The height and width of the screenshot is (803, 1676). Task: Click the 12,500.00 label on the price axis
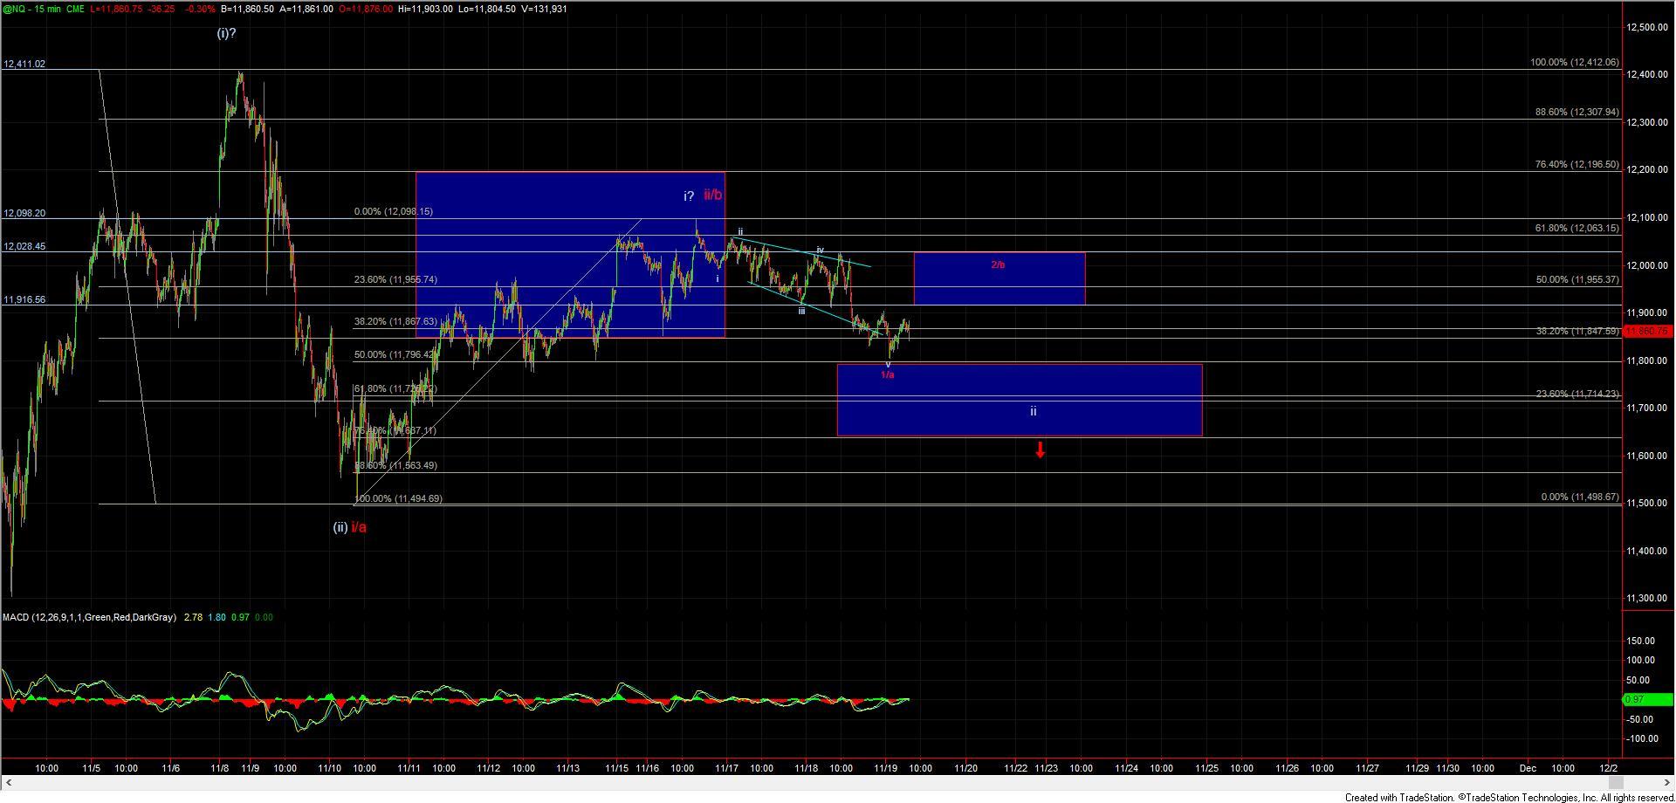point(1650,28)
